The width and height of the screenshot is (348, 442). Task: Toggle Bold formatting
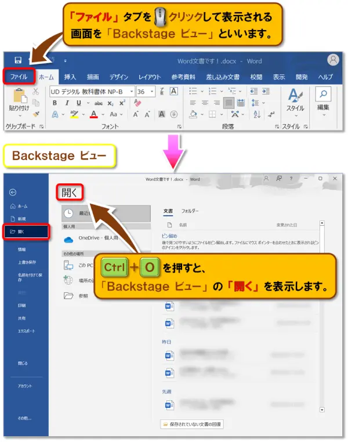point(55,103)
